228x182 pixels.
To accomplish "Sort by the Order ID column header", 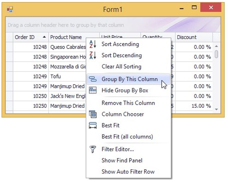I will [25, 37].
